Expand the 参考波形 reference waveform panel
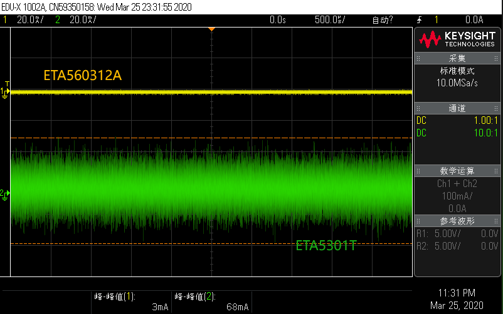This screenshot has height=314, width=503. coord(457,221)
